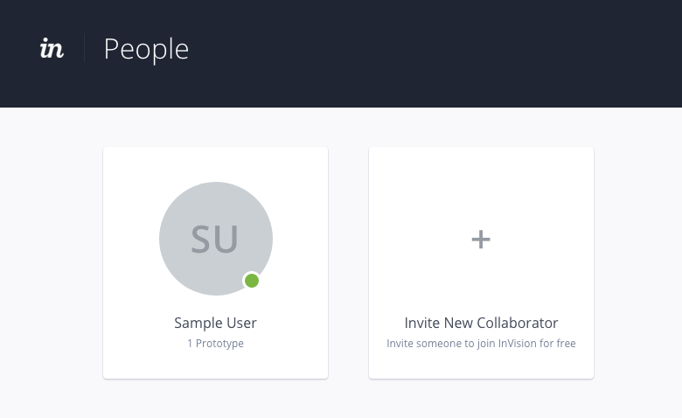Click the gray margin left of Sample User card
The width and height of the screenshot is (682, 418).
click(52, 262)
